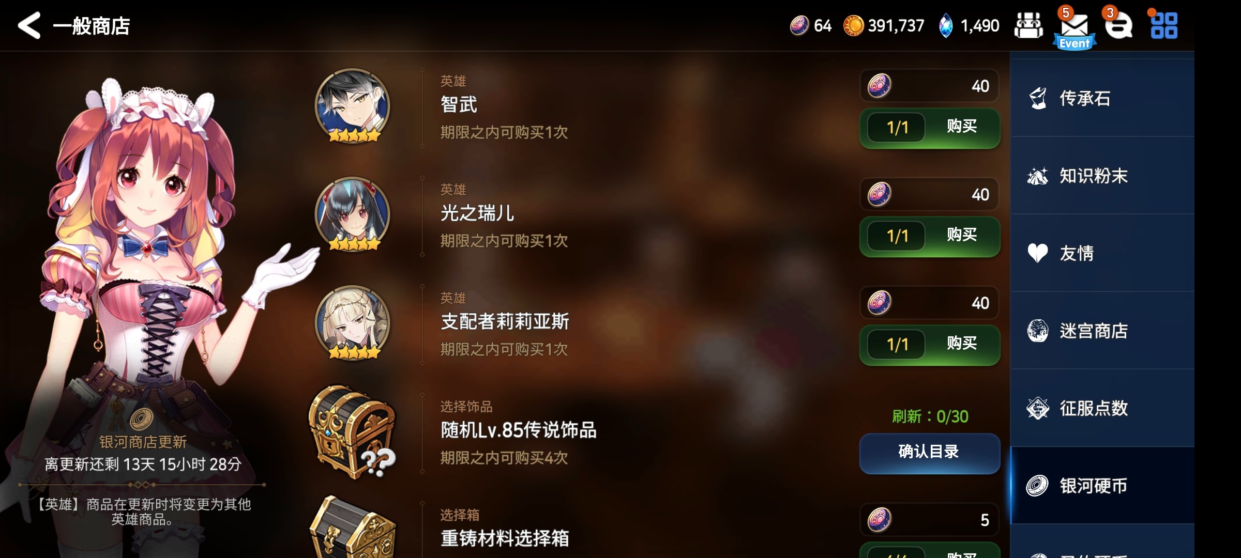
Task: Open the Event mailbox icon
Action: click(x=1074, y=28)
